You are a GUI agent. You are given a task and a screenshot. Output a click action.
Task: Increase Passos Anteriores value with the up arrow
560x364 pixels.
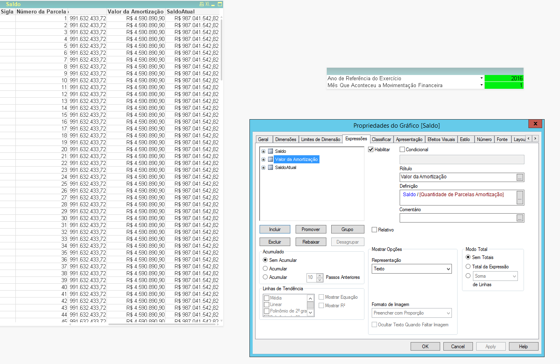click(x=320, y=276)
